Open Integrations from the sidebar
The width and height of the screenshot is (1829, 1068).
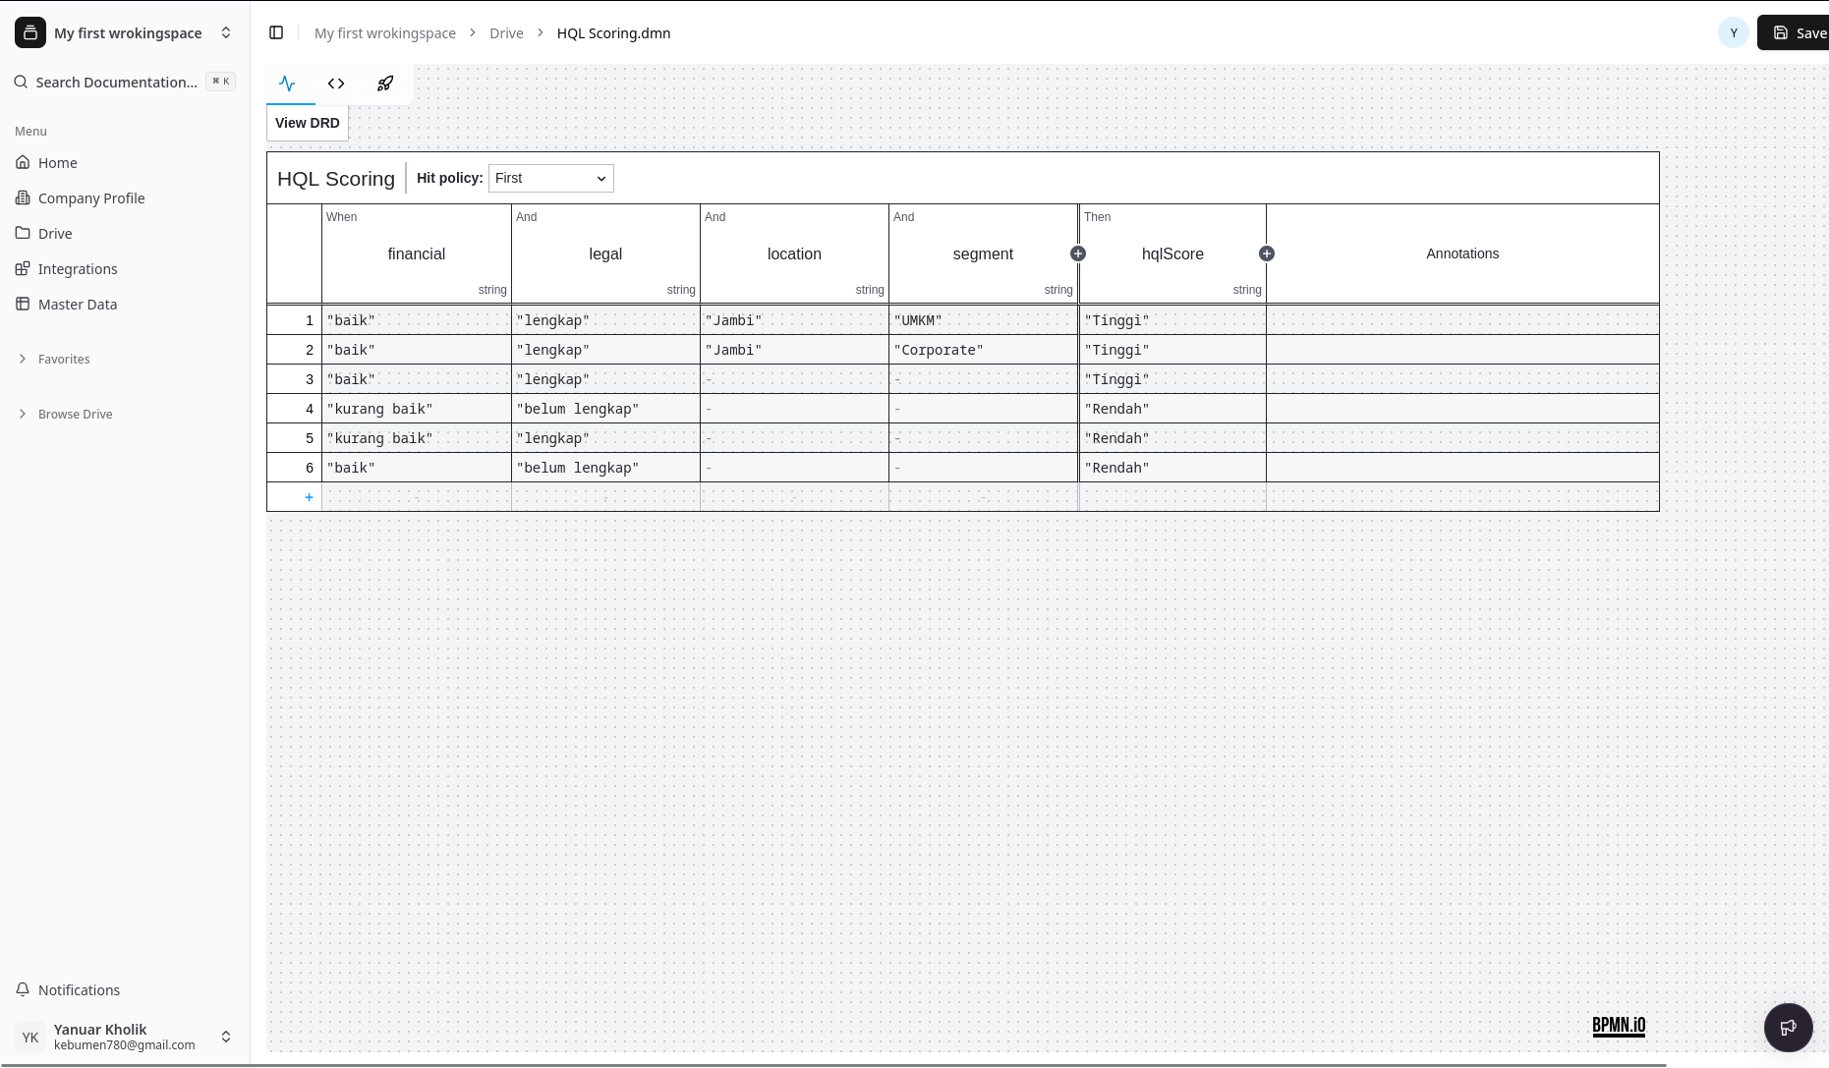click(78, 268)
